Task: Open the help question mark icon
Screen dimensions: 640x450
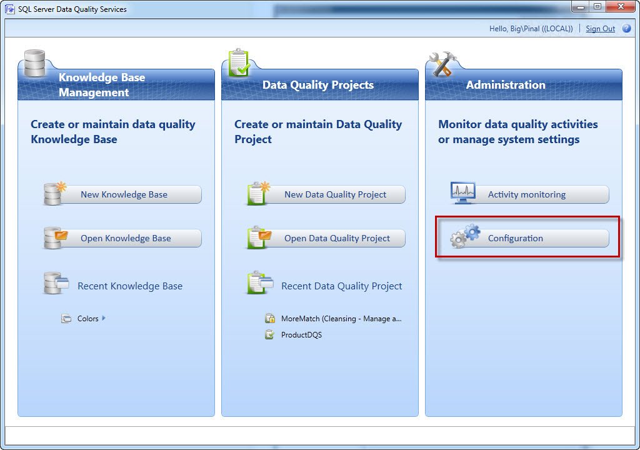Action: click(626, 29)
